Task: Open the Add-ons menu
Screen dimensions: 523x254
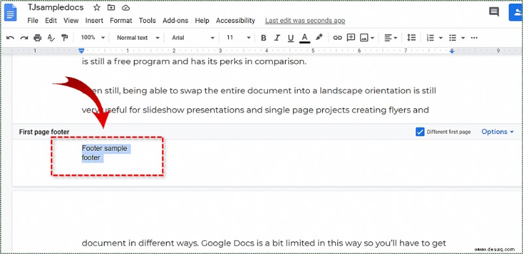Action: [x=175, y=21]
